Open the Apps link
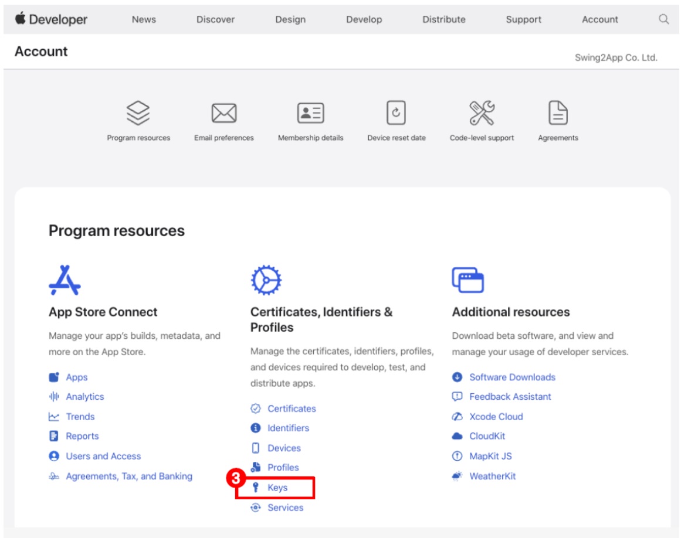This screenshot has height=538, width=681. [77, 377]
